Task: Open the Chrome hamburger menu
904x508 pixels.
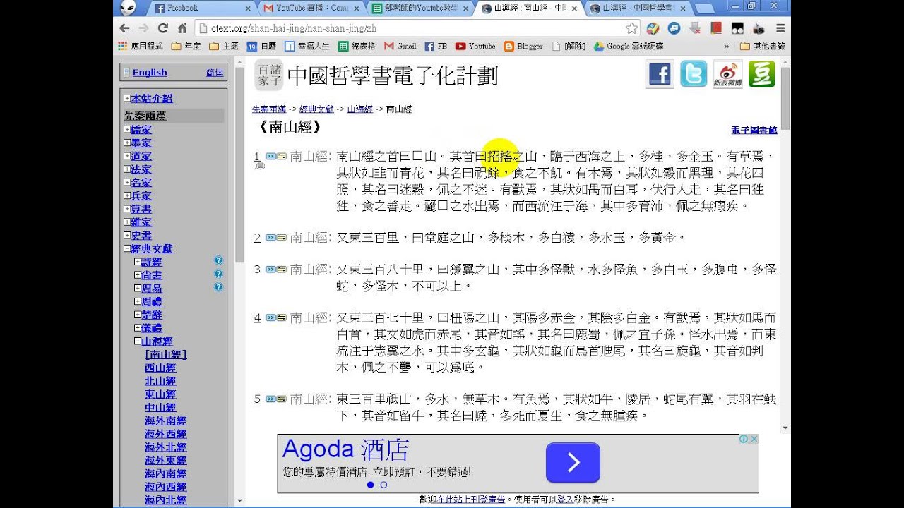Action: click(780, 28)
